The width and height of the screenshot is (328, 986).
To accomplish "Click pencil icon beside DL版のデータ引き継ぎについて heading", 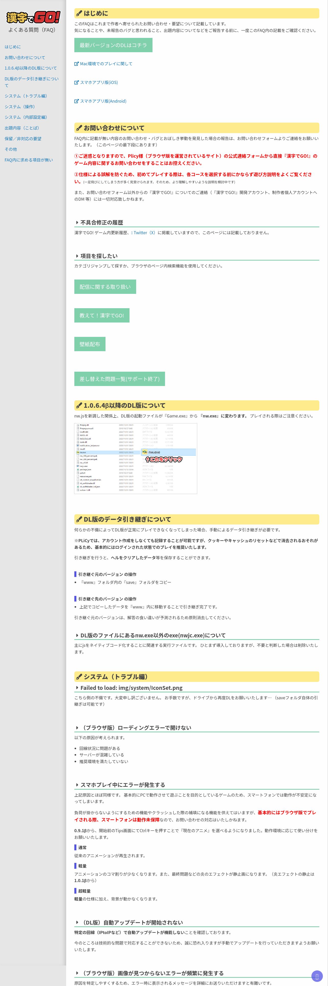I will [x=79, y=519].
